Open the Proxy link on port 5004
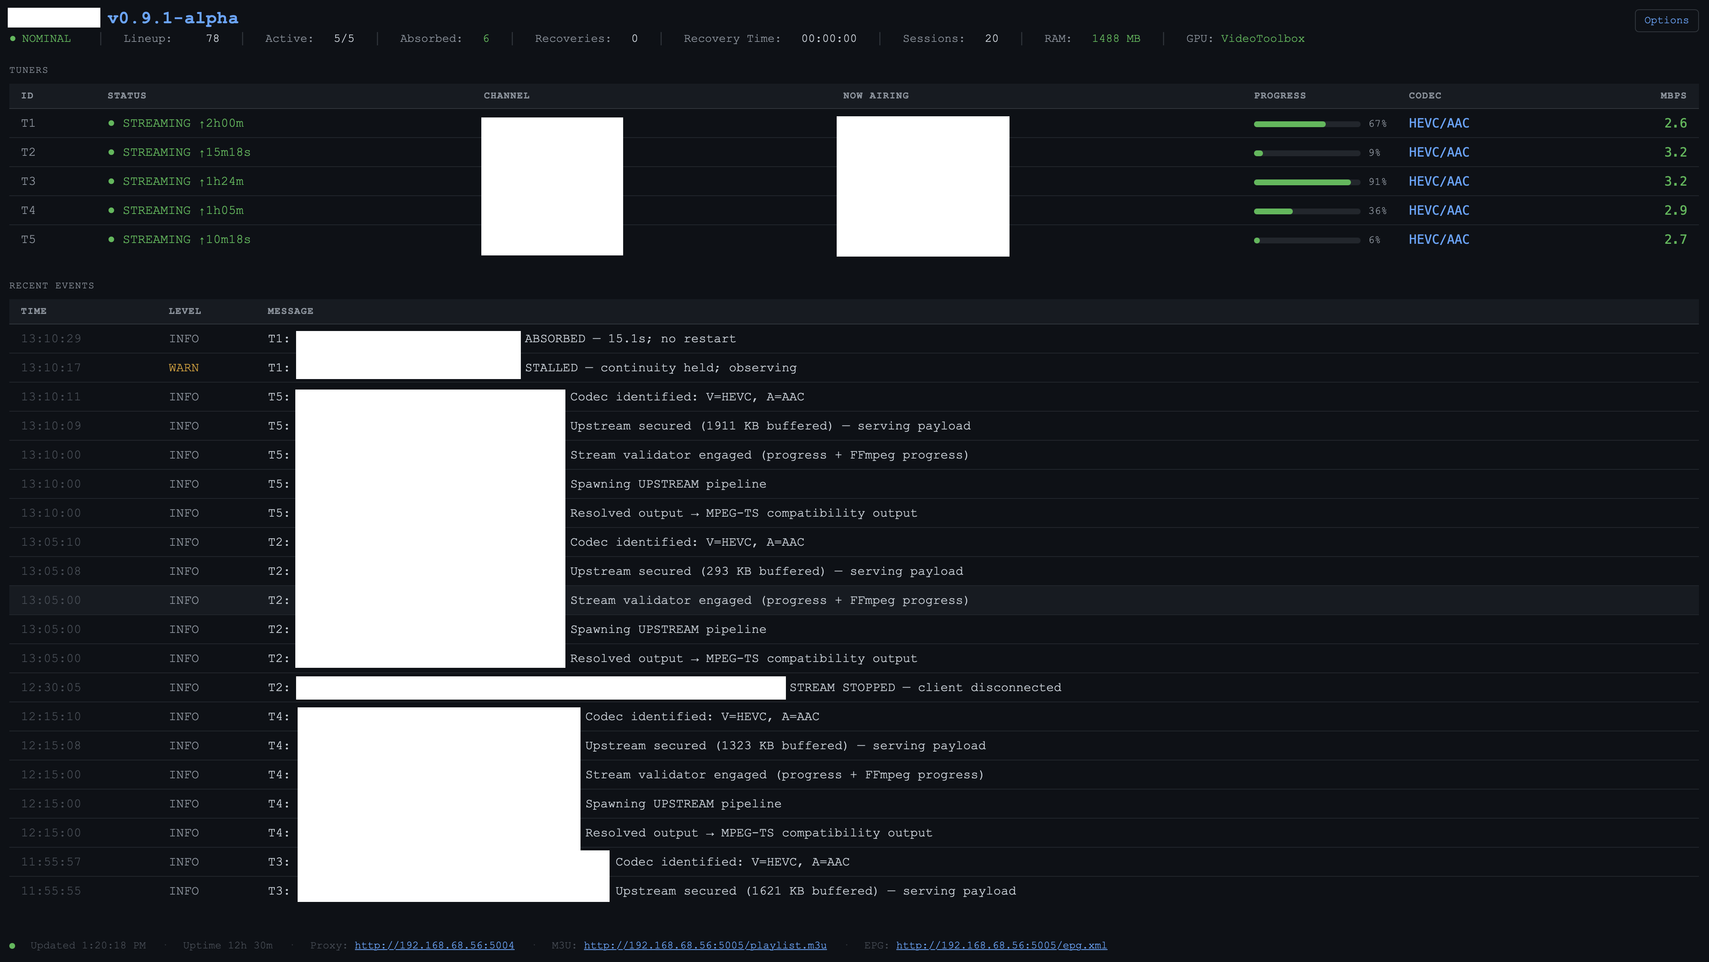 coord(434,945)
